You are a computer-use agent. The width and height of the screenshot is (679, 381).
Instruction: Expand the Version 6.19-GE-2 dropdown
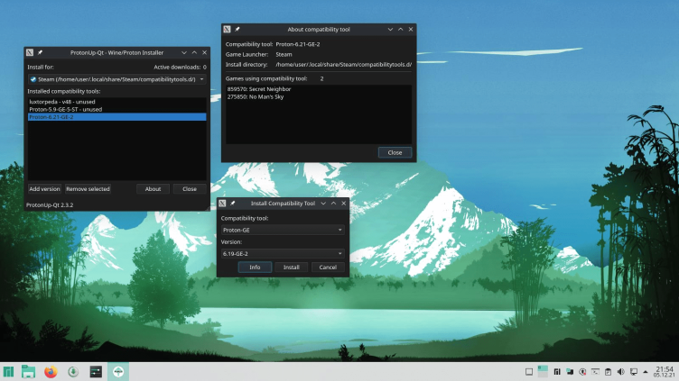pyautogui.click(x=283, y=254)
